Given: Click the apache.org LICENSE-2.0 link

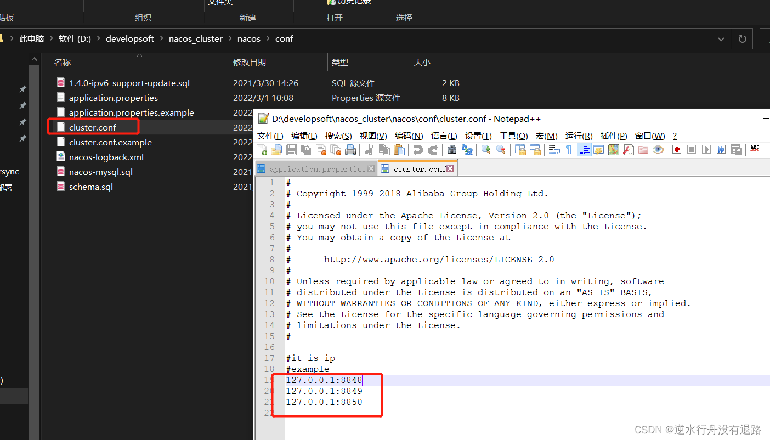Looking at the screenshot, I should tap(439, 260).
